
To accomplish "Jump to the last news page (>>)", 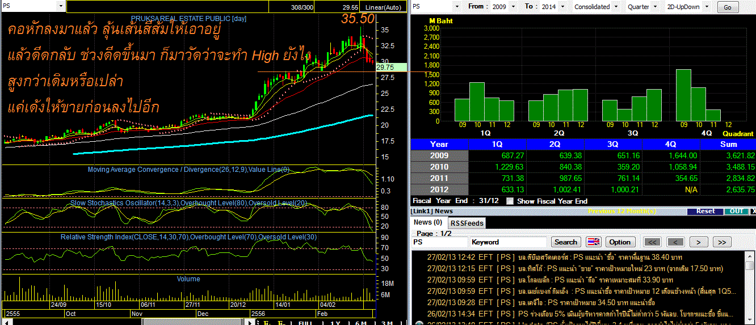I will (721, 242).
